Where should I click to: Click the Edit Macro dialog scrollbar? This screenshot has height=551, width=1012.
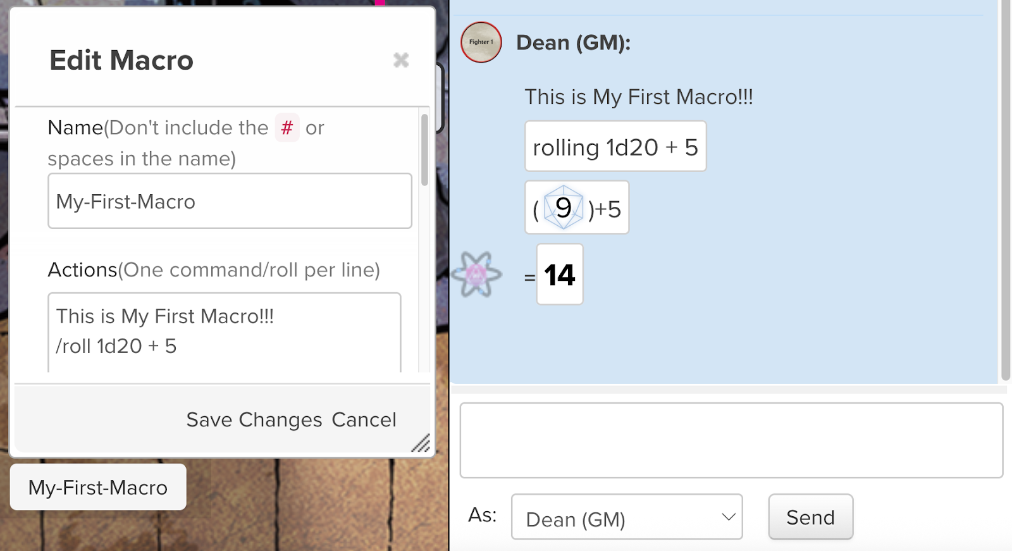(424, 151)
